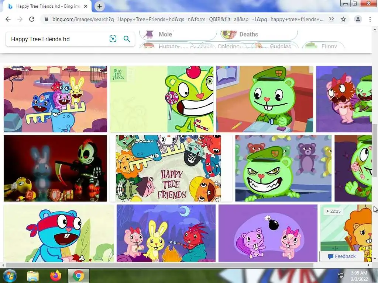Select the Human suggestion chip

(x=166, y=45)
